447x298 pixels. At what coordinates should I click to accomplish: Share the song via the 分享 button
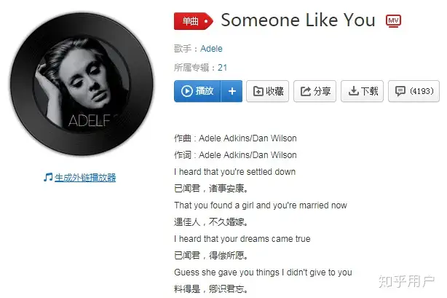tap(315, 91)
